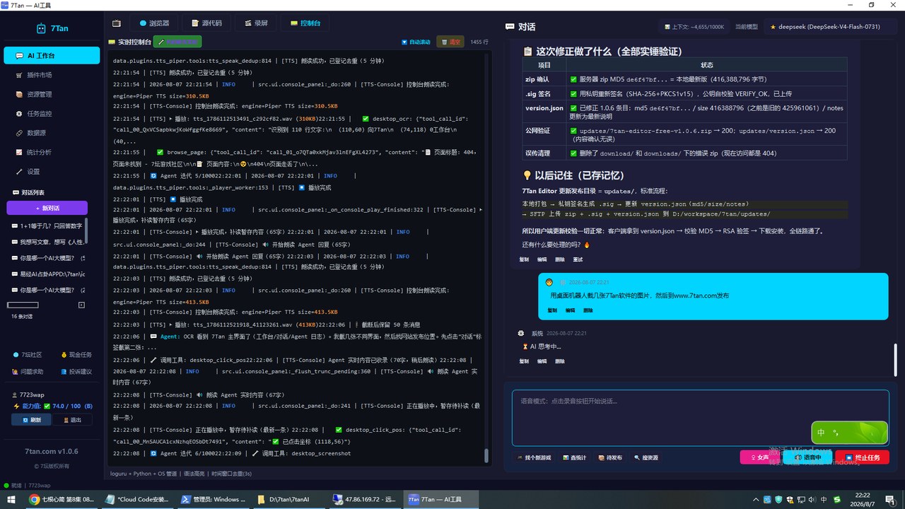Viewport: 905px width, 509px height.
Task: Click the TV screen icon before 浏览器 tab
Action: tap(117, 23)
